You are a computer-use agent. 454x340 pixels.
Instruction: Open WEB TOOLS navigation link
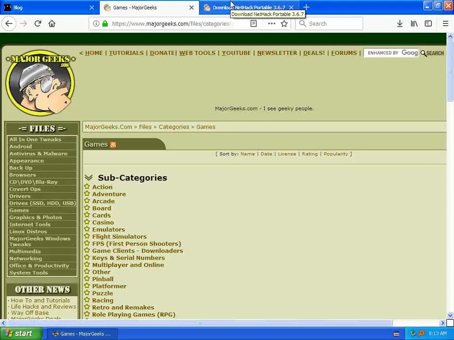click(x=197, y=53)
